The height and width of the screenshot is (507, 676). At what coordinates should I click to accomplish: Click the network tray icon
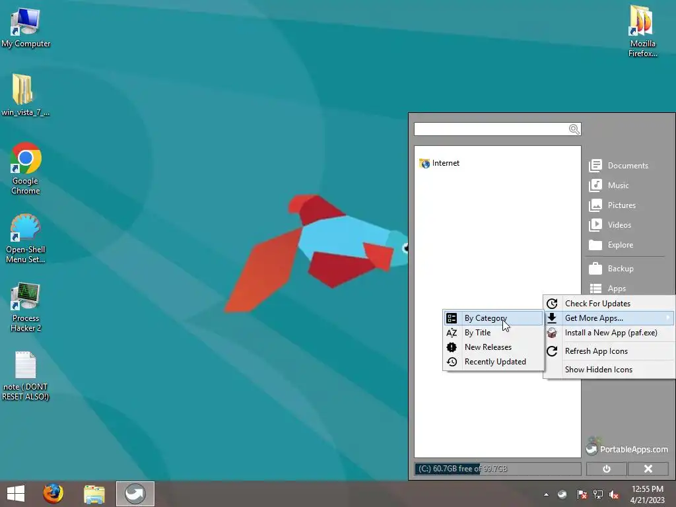point(598,494)
